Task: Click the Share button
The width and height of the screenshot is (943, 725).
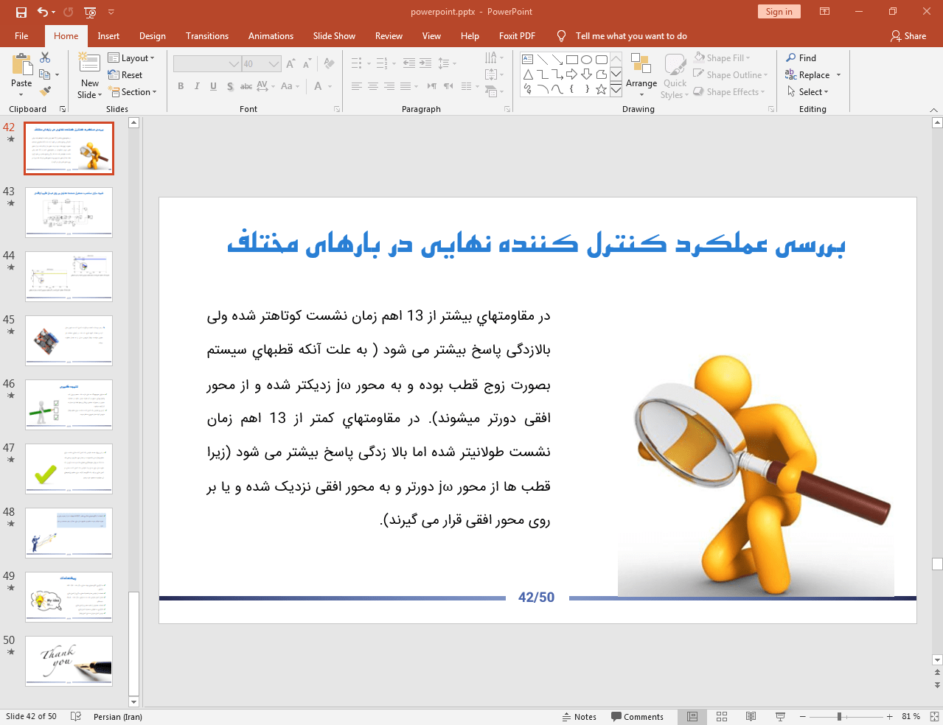Action: (908, 36)
